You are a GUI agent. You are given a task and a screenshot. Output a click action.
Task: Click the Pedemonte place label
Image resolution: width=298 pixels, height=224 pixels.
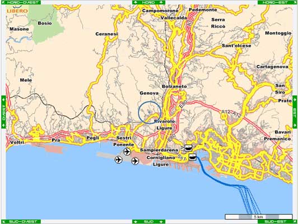click(x=203, y=10)
